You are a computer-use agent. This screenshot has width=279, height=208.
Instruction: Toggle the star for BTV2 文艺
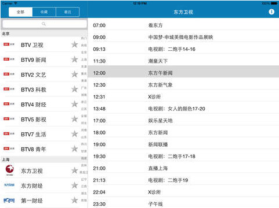[x=75, y=74]
